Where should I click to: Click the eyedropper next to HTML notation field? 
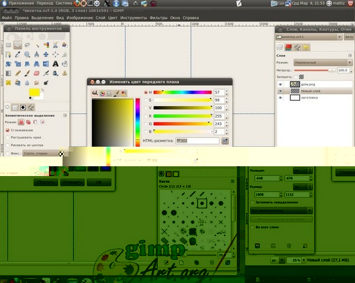point(225,141)
